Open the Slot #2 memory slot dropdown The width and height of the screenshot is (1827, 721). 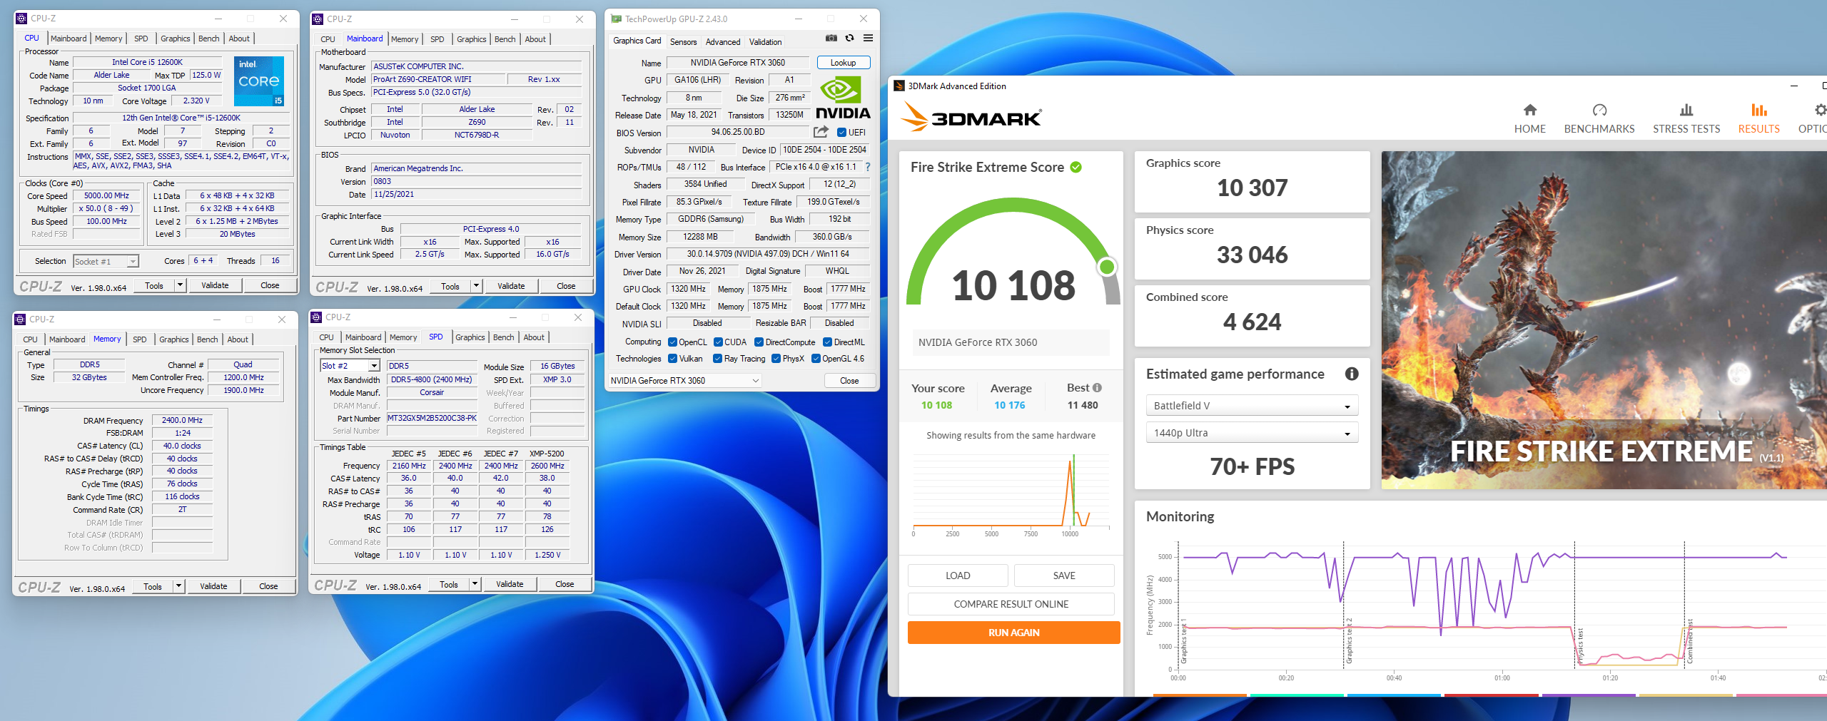pos(349,366)
